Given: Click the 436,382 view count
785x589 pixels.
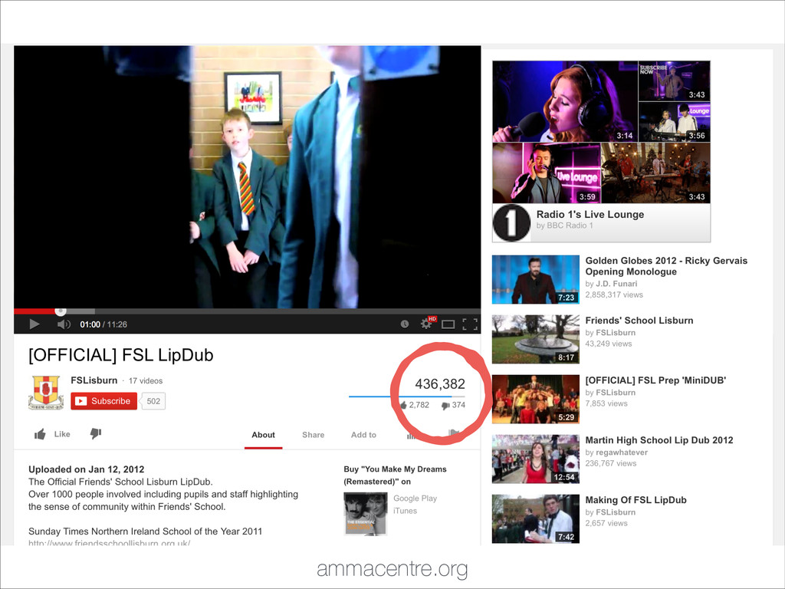Looking at the screenshot, I should tap(440, 383).
